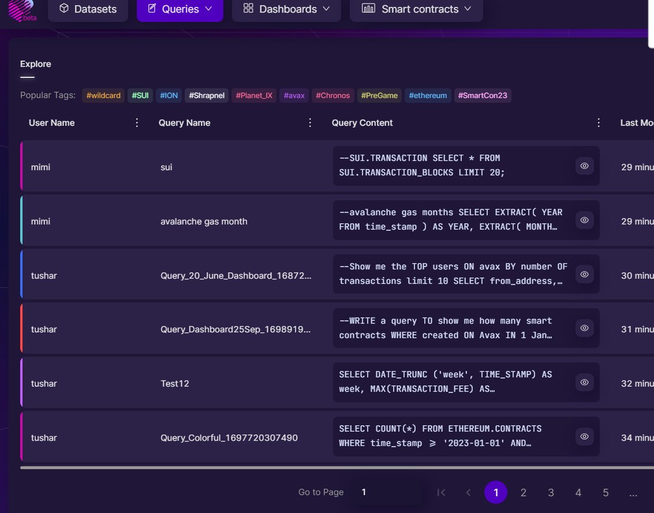Select page 1 in pagination

(495, 493)
